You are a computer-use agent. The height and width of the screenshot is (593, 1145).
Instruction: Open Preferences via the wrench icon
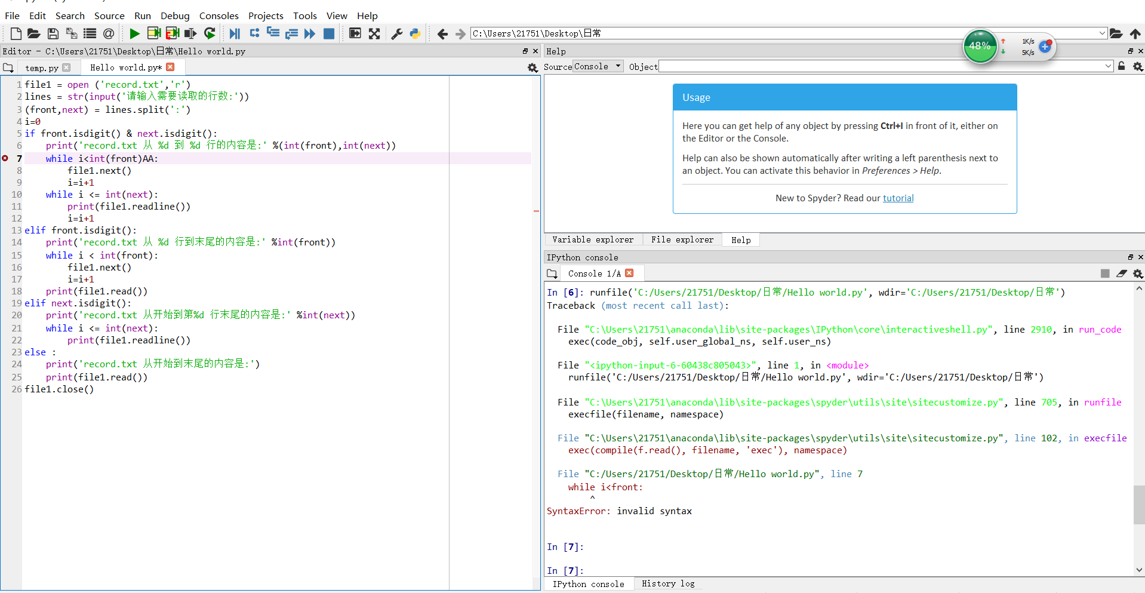396,33
